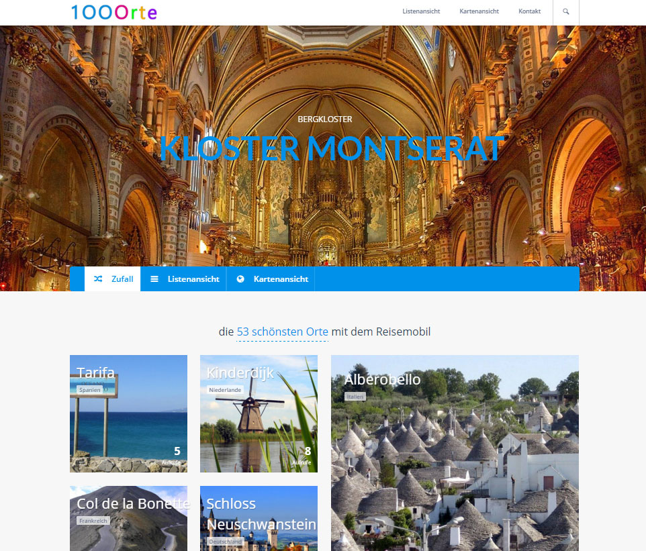Viewport: 646px width, 551px height.
Task: Open the large Alberobello tile
Action: click(x=455, y=453)
